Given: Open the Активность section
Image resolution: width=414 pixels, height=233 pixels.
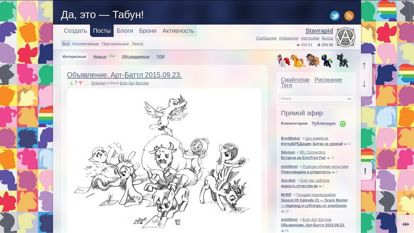Looking at the screenshot, I should click(178, 31).
